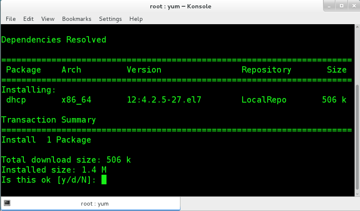
Task: Click the 'Package' column header
Action: click(x=24, y=70)
